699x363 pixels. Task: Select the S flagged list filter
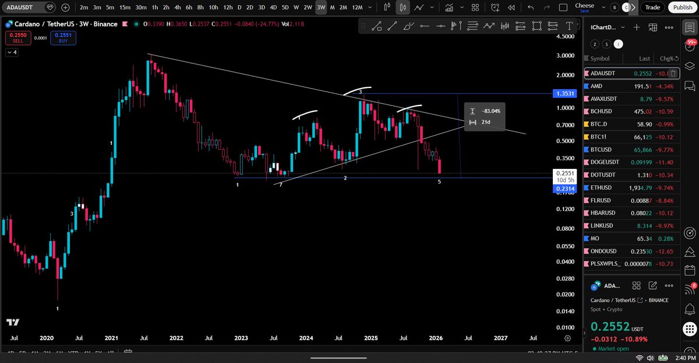click(x=606, y=44)
